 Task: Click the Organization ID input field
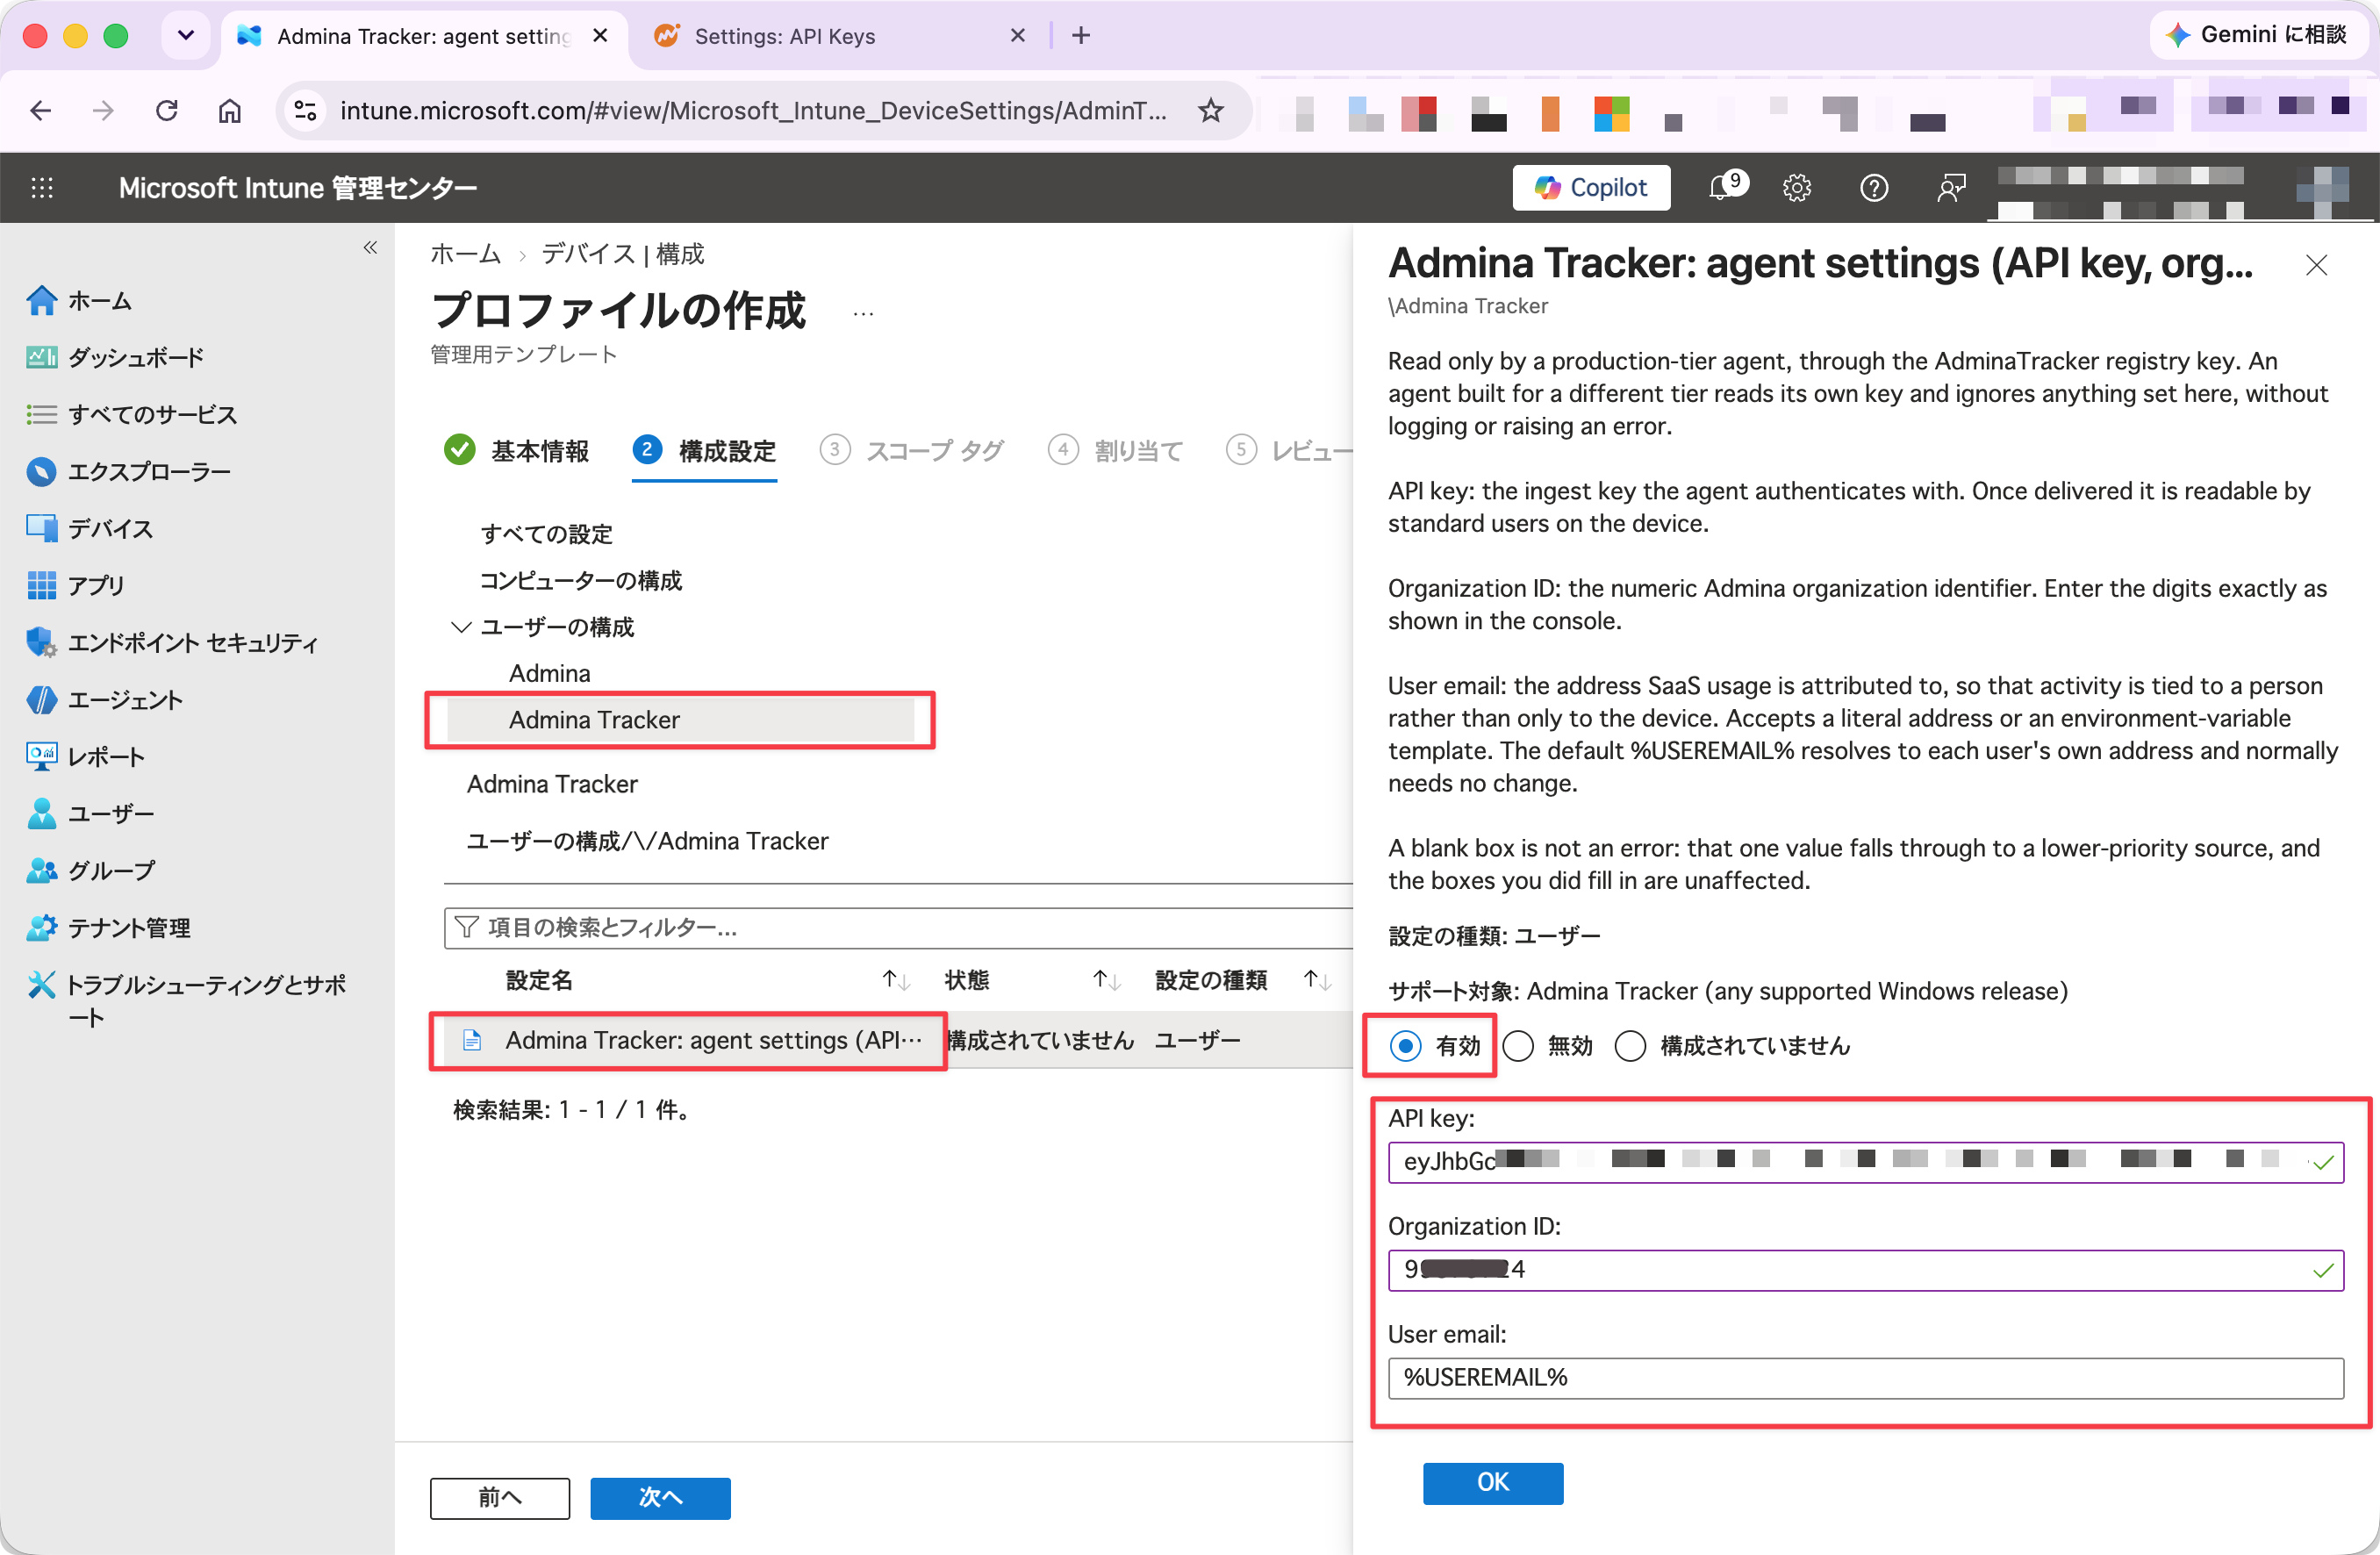[1865, 1270]
